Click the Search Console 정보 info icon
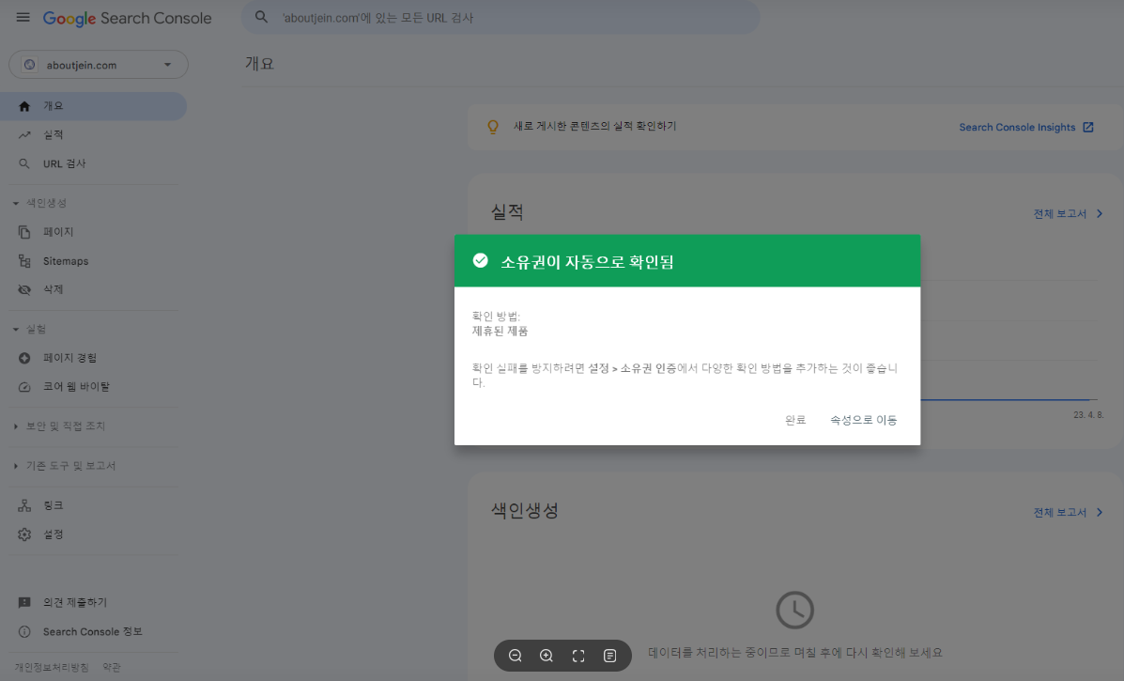This screenshot has height=681, width=1124. pos(24,631)
